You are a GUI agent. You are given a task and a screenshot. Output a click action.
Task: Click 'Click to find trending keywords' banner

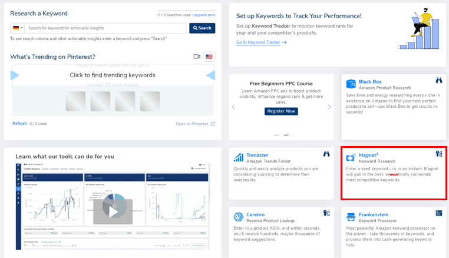pos(113,75)
